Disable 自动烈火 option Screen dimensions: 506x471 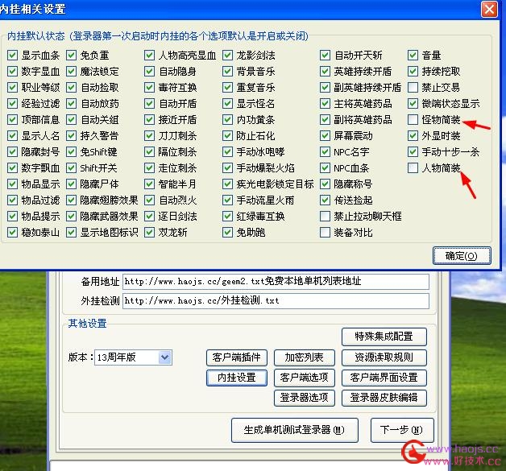coord(149,200)
